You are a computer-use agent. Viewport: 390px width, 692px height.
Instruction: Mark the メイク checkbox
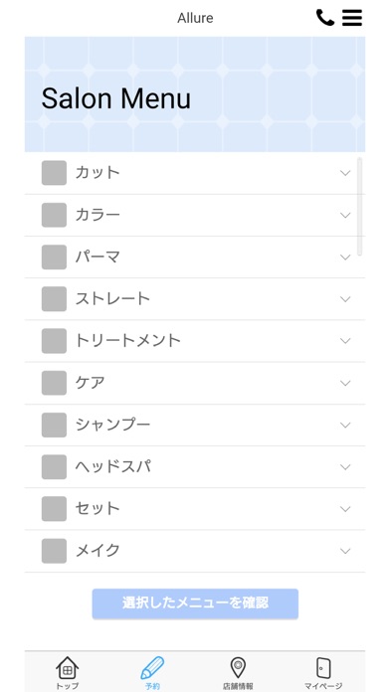pos(54,551)
